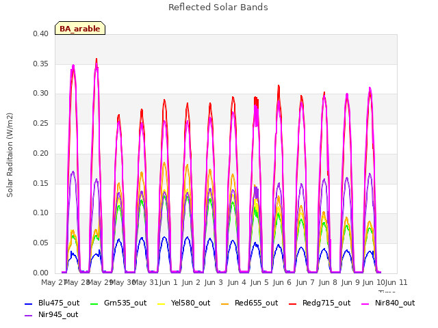Image resolution: width=438 pixels, height=328 pixels.
Task: Click the Jun 5 x-axis date label
Action: [259, 282]
